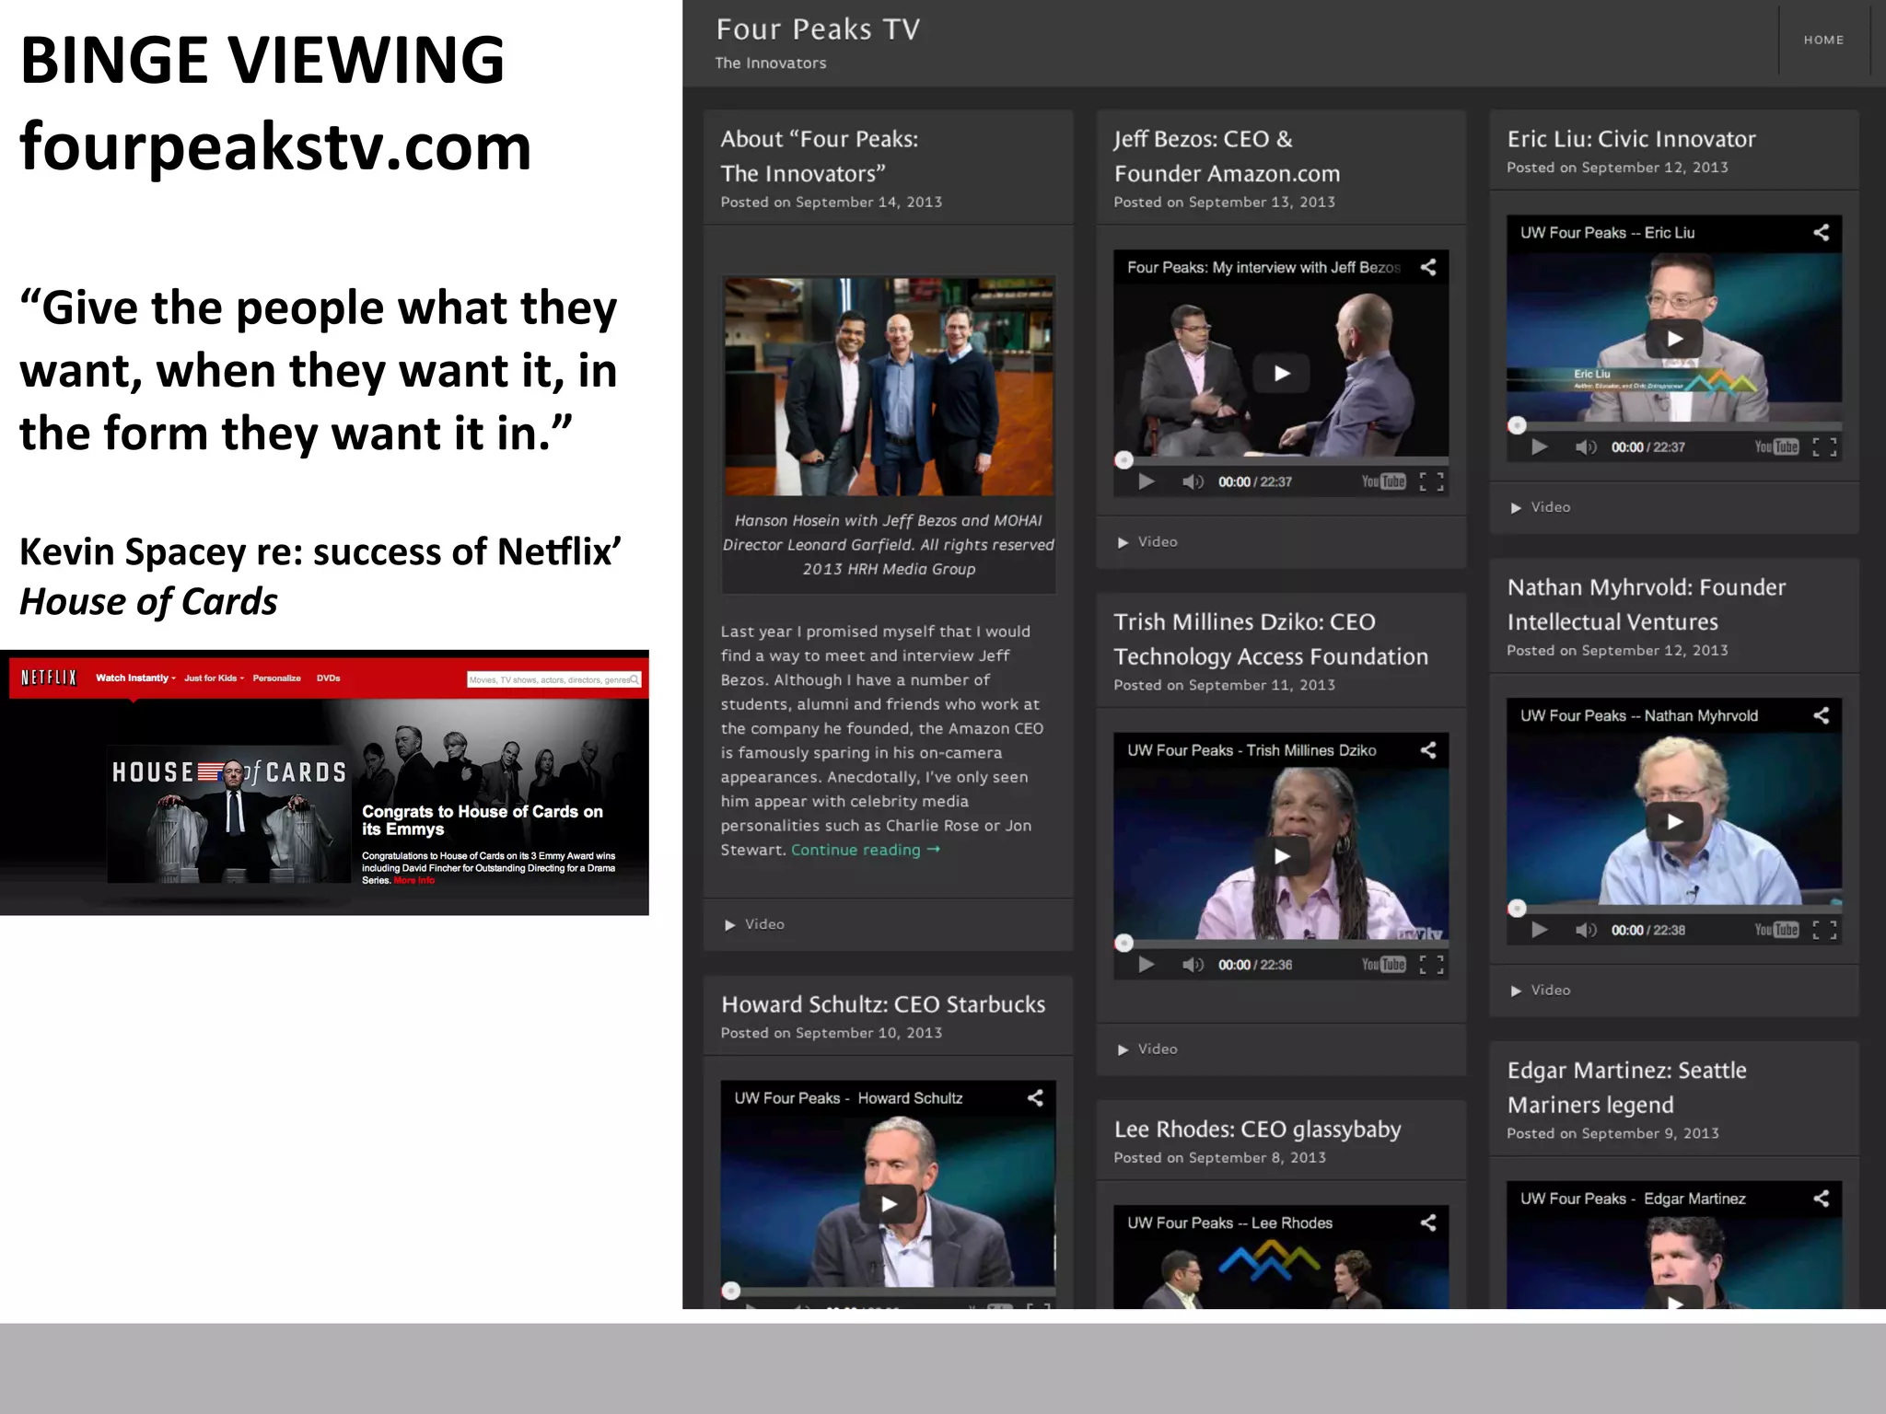Viewport: 1886px width, 1414px height.
Task: Open the Lee Rhodes: CEO glassybaby post title
Action: click(x=1257, y=1130)
